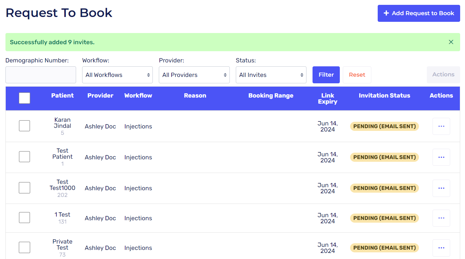Screen dimensions: 465x259
Task: Open actions menu for 1 Test row
Action: click(441, 218)
